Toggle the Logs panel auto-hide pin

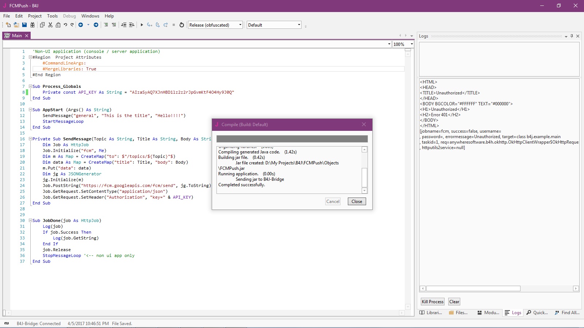(572, 36)
